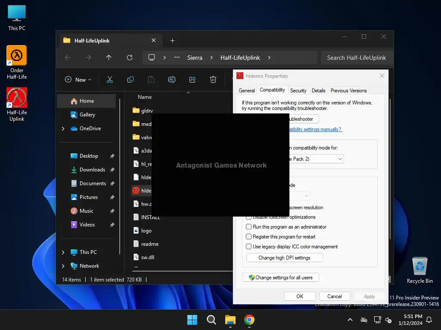Select the sw.dll file in the list
Image resolution: width=441 pixels, height=330 pixels.
click(x=147, y=257)
